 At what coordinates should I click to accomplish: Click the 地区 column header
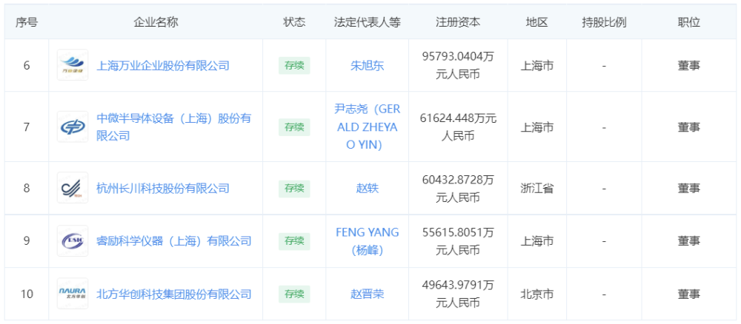point(536,22)
